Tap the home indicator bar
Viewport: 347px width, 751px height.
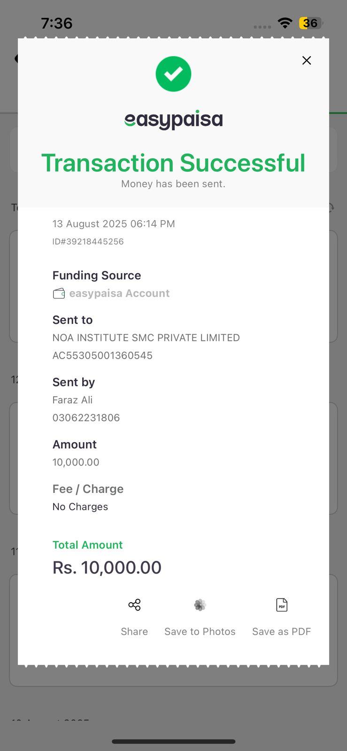coord(173,742)
